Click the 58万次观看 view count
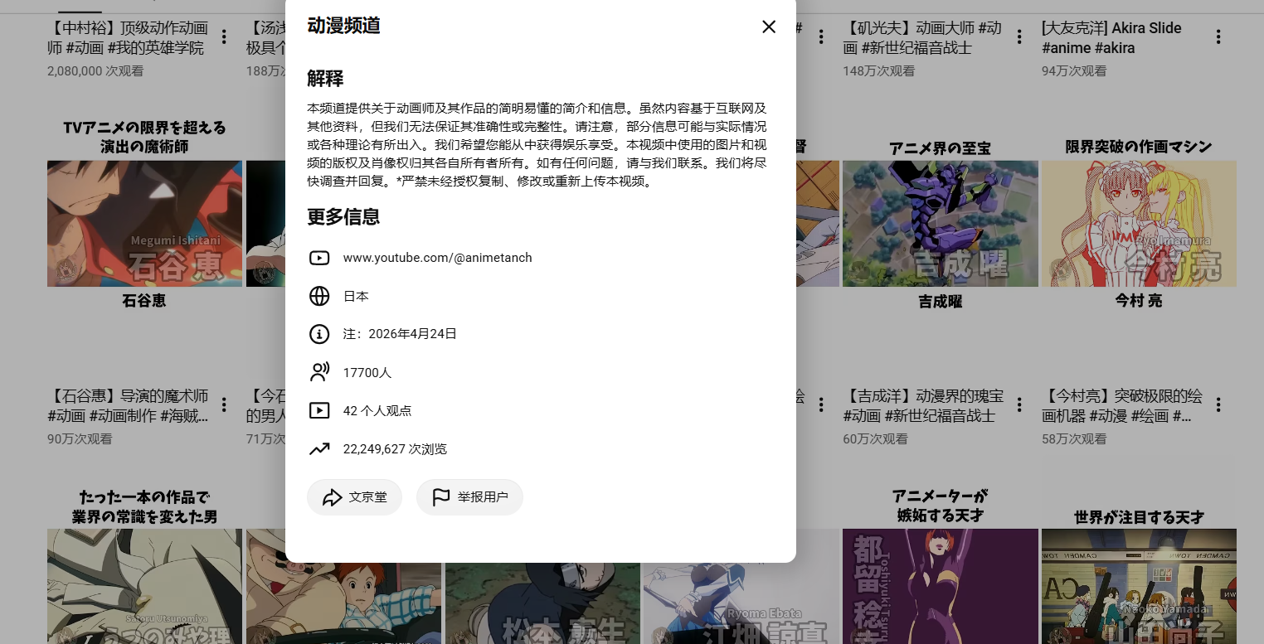 click(x=1074, y=439)
